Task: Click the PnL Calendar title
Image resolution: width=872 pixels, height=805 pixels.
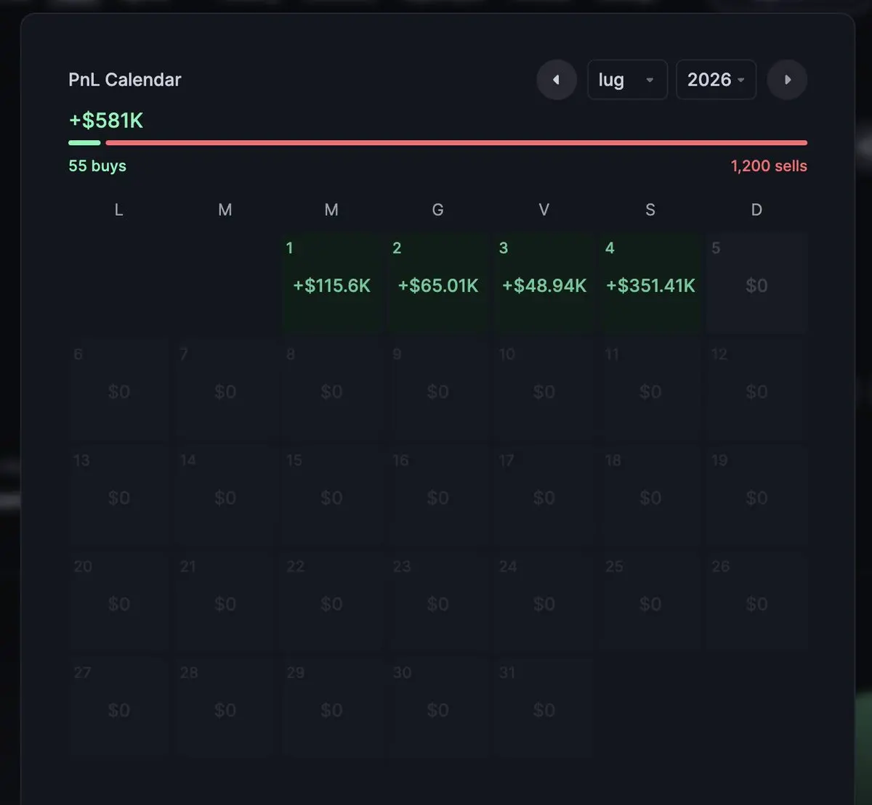Action: 125,80
